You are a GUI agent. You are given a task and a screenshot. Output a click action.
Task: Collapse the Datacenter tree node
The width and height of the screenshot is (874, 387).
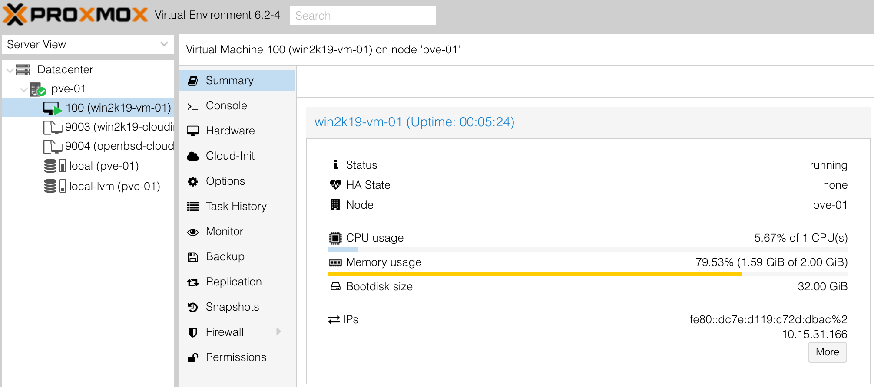point(10,70)
